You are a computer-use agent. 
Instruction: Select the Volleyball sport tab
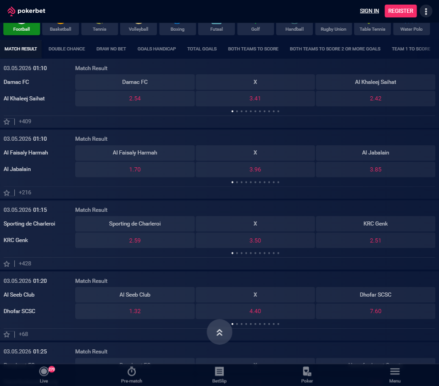point(139,29)
